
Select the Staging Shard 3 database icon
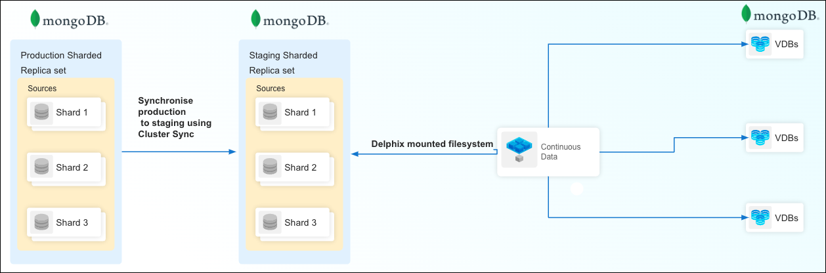(x=270, y=223)
